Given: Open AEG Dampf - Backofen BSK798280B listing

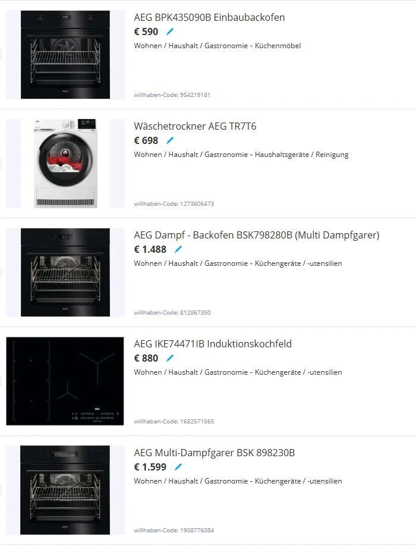Looking at the screenshot, I should coord(257,235).
